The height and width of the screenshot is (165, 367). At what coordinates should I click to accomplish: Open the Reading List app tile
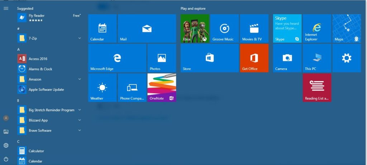(x=317, y=87)
